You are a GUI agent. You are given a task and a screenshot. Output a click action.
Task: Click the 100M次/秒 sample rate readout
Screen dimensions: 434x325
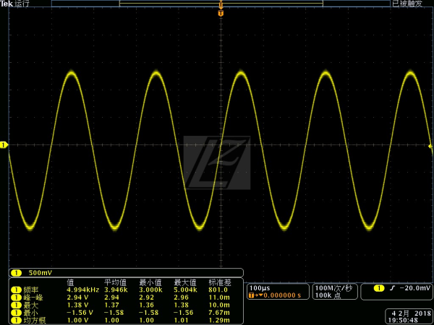[333, 288]
